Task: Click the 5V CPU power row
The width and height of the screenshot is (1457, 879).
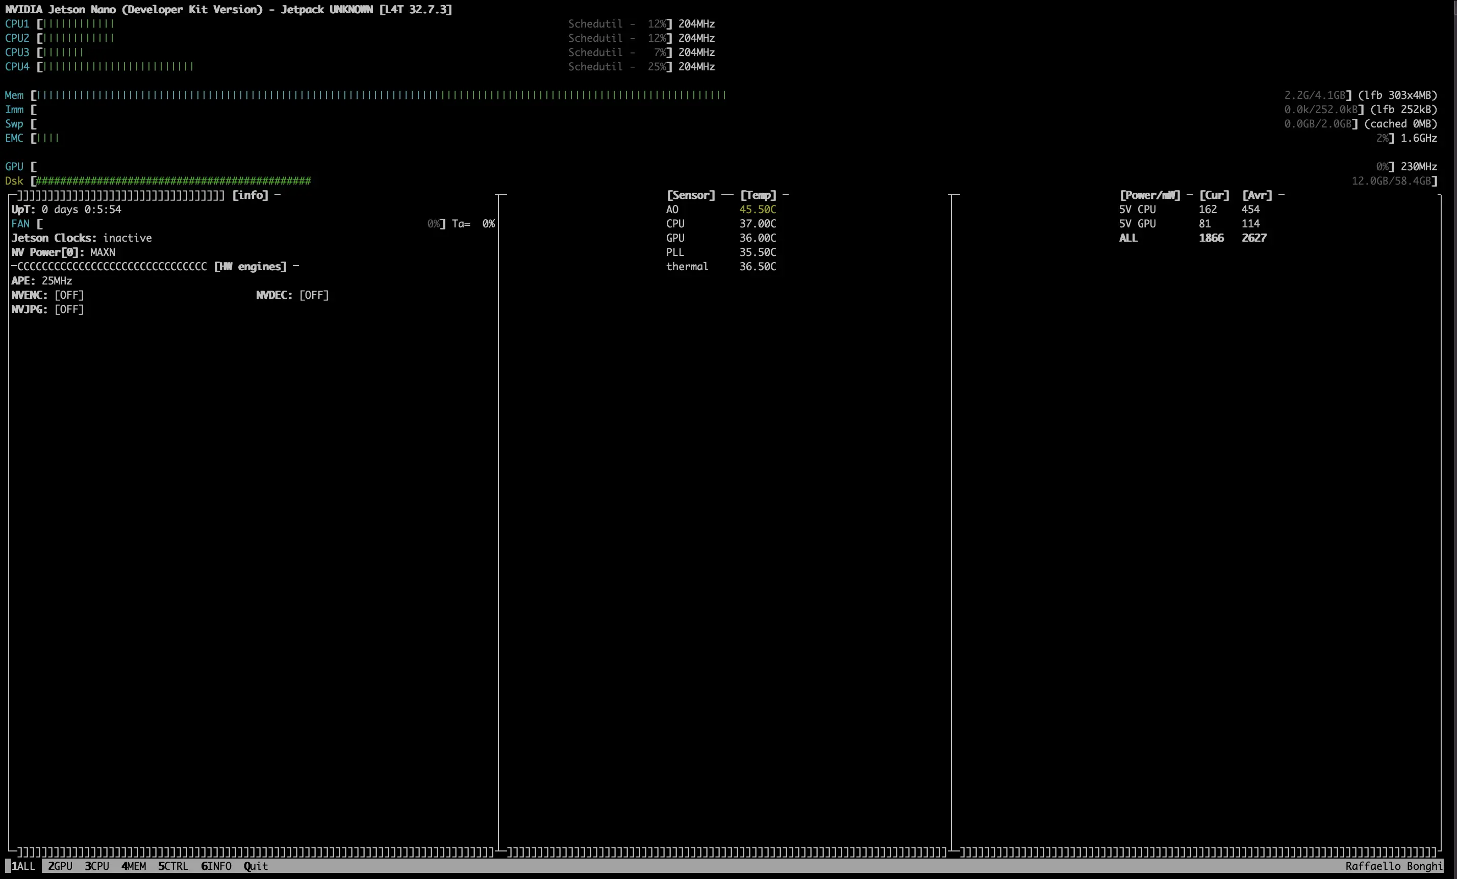Action: (x=1189, y=210)
